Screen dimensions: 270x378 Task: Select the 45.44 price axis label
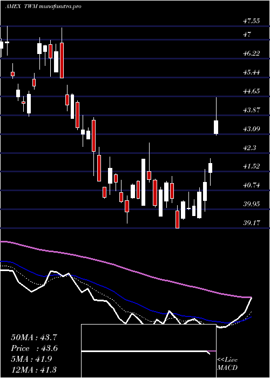point(251,72)
